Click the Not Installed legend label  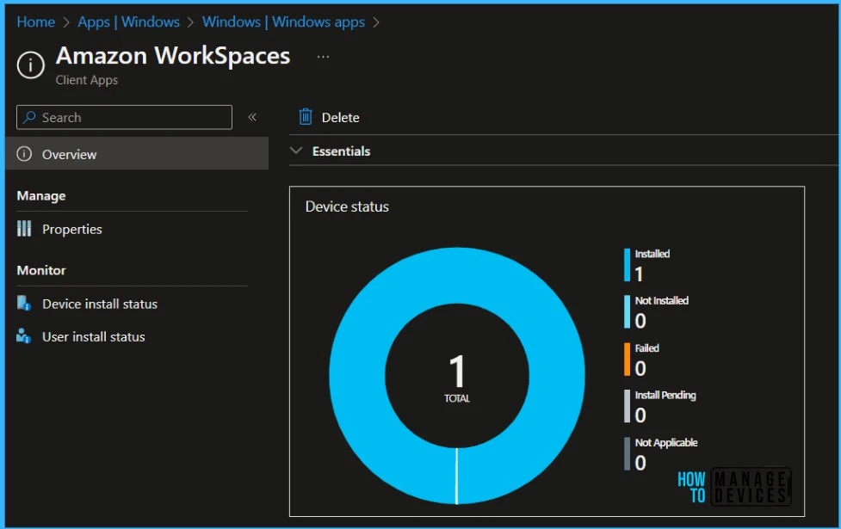(x=662, y=301)
